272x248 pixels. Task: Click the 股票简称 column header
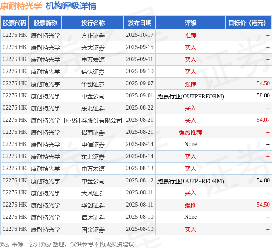click(x=45, y=23)
